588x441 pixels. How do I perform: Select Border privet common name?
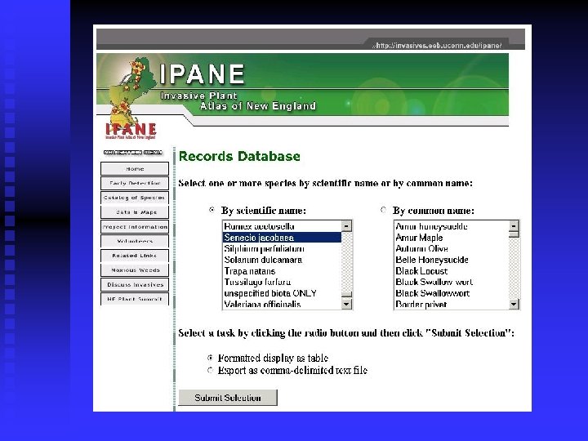tap(452, 304)
